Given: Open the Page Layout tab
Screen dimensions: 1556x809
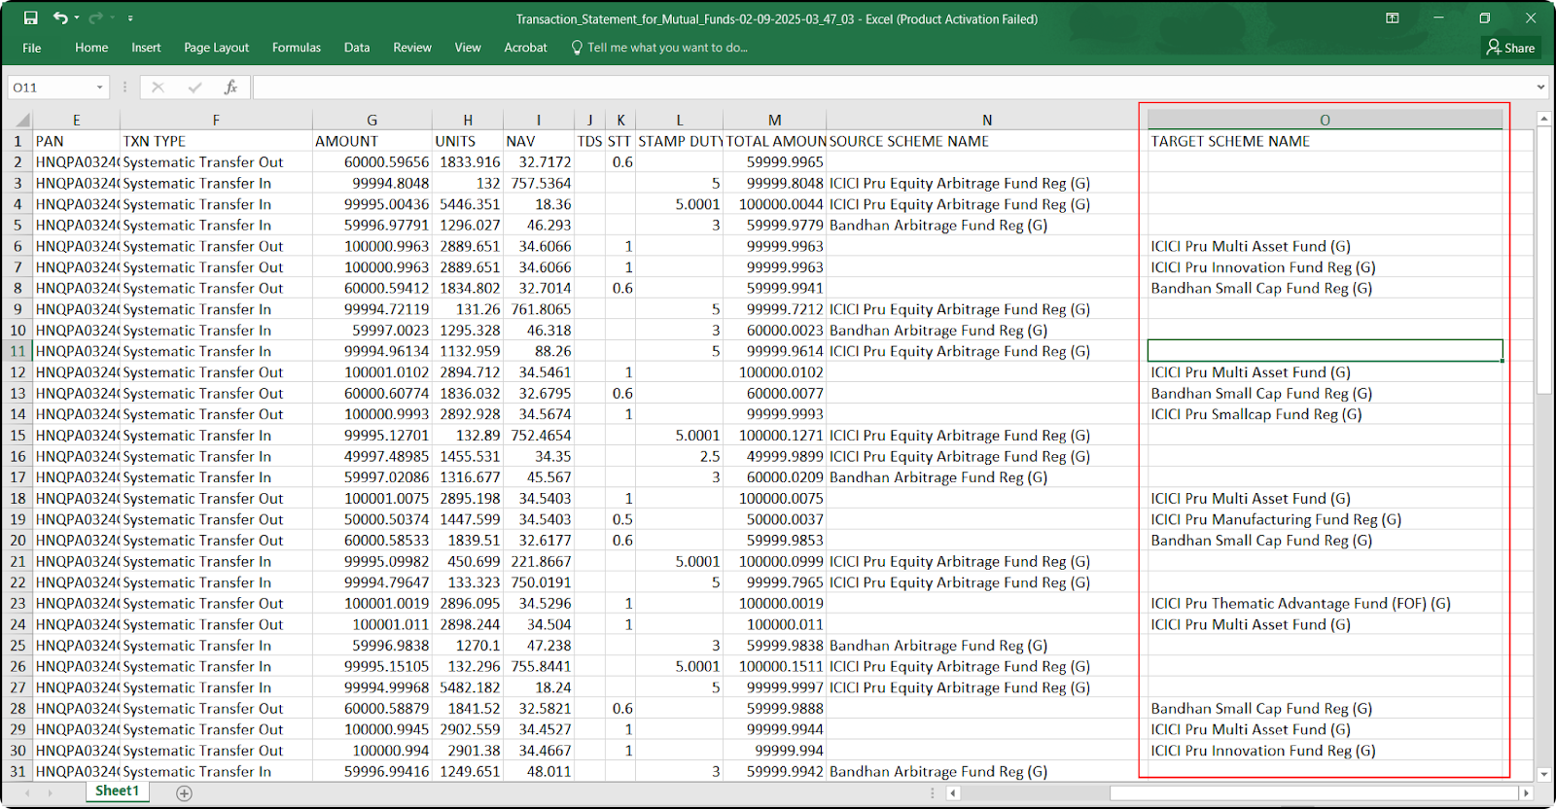Looking at the screenshot, I should tap(216, 48).
